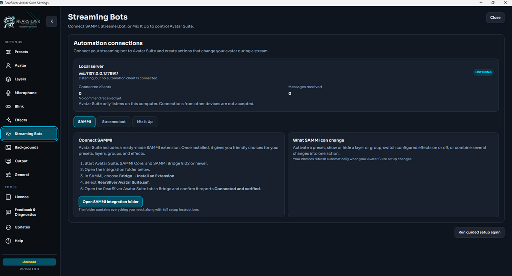Open Avatar via its person icon
This screenshot has width=512, height=276.
tap(8, 66)
